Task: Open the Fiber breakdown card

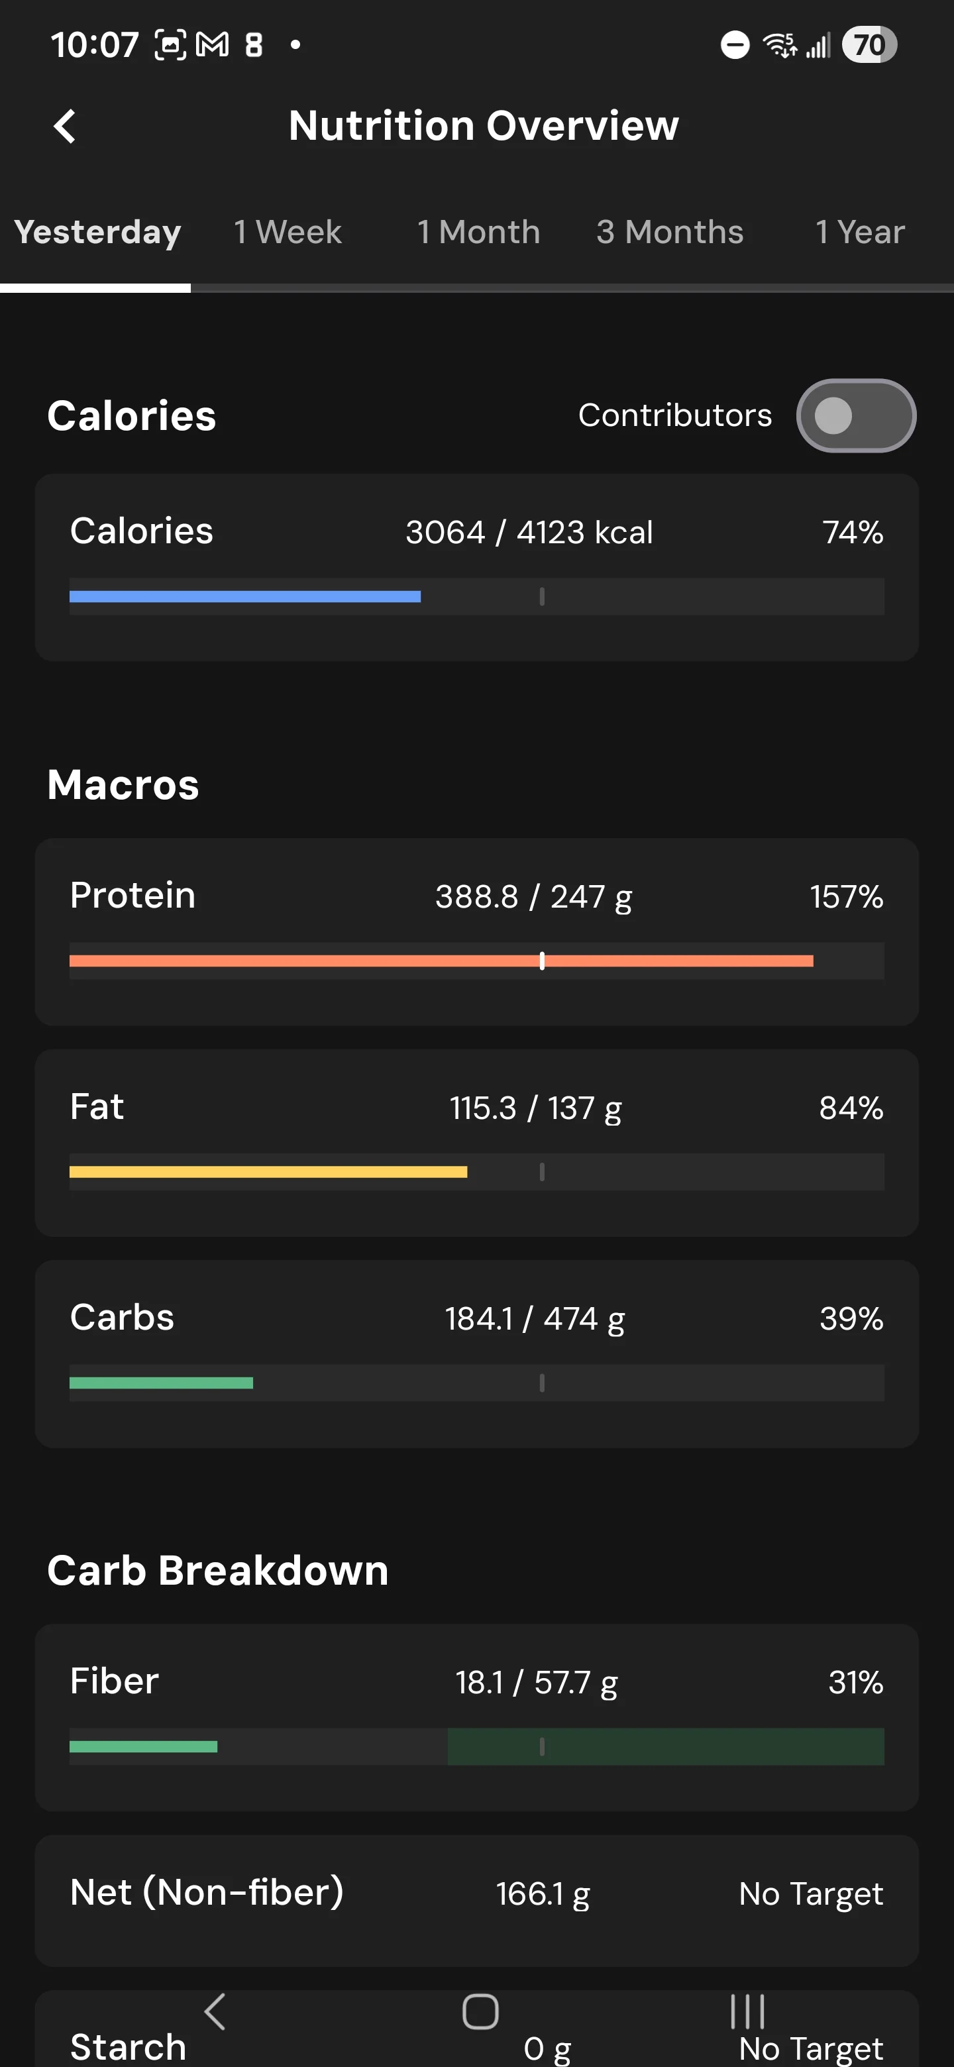Action: (x=476, y=1717)
